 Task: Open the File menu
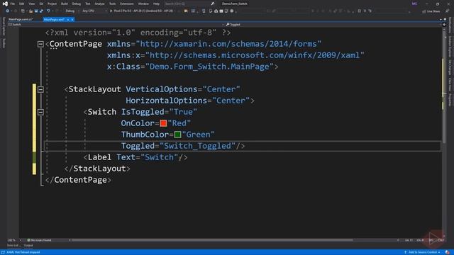[x=13, y=4]
